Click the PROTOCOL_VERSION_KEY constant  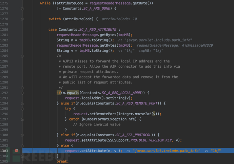(151, 140)
